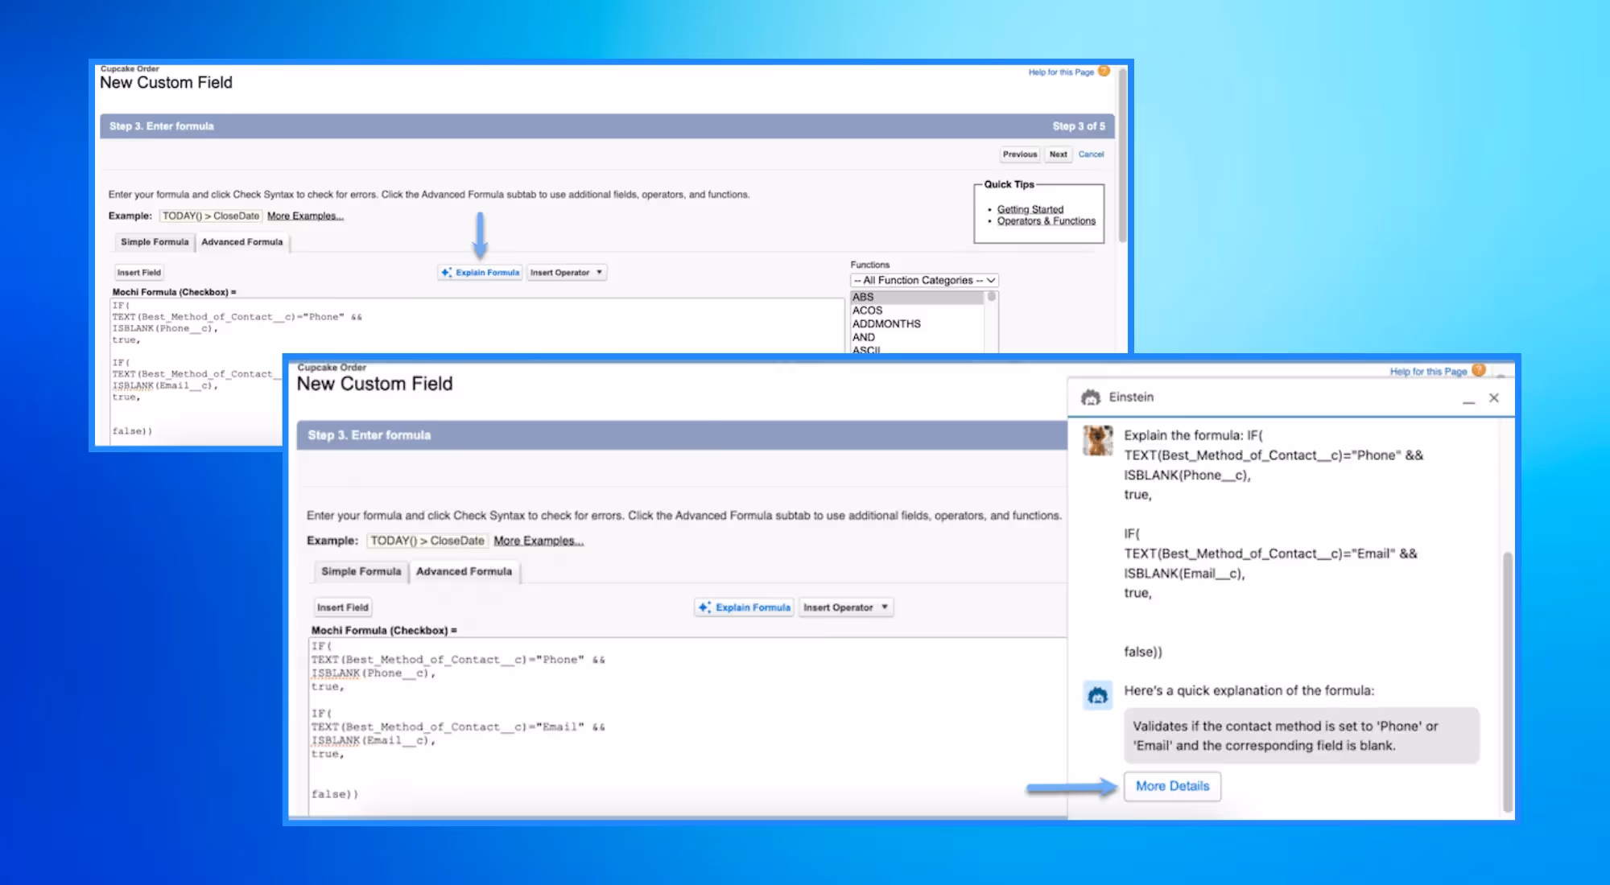
Task: Switch to Simple Formula tab in front window
Action: [361, 571]
